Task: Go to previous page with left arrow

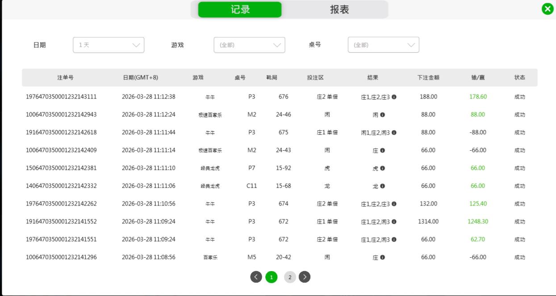Action: tap(255, 276)
